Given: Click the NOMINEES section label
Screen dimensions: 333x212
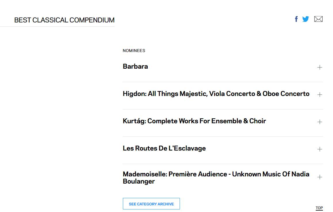Looking at the screenshot, I should click(x=134, y=51).
